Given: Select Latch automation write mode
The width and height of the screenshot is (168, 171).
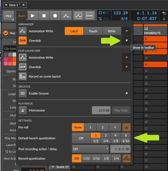Looking at the screenshot, I should [74, 31].
